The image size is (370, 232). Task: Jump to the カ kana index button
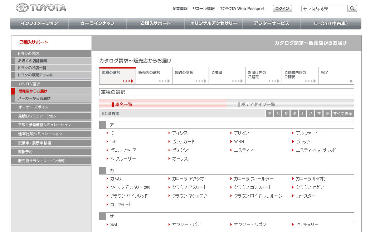click(x=278, y=114)
